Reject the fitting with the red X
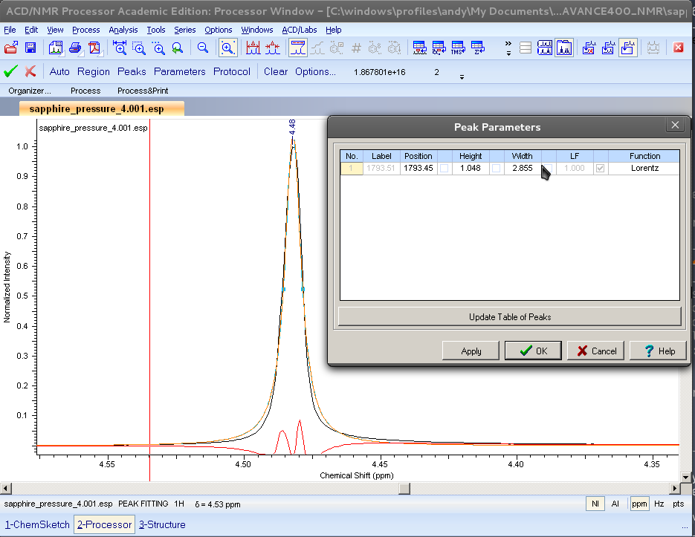The image size is (695, 537). (x=30, y=71)
